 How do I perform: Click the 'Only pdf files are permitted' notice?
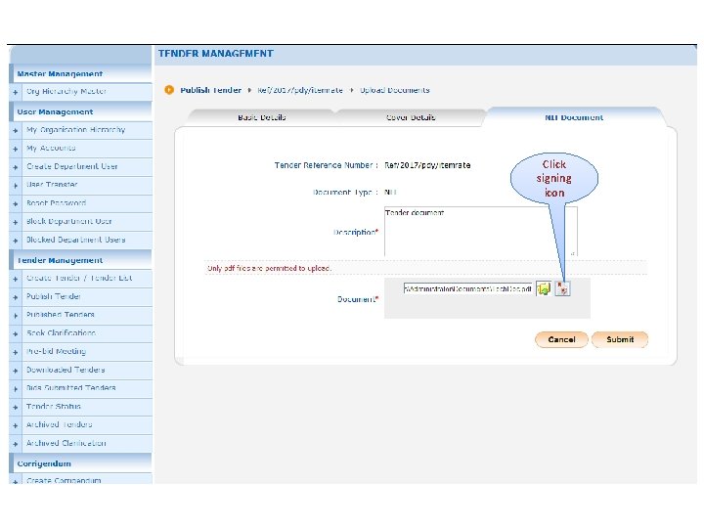coord(270,268)
